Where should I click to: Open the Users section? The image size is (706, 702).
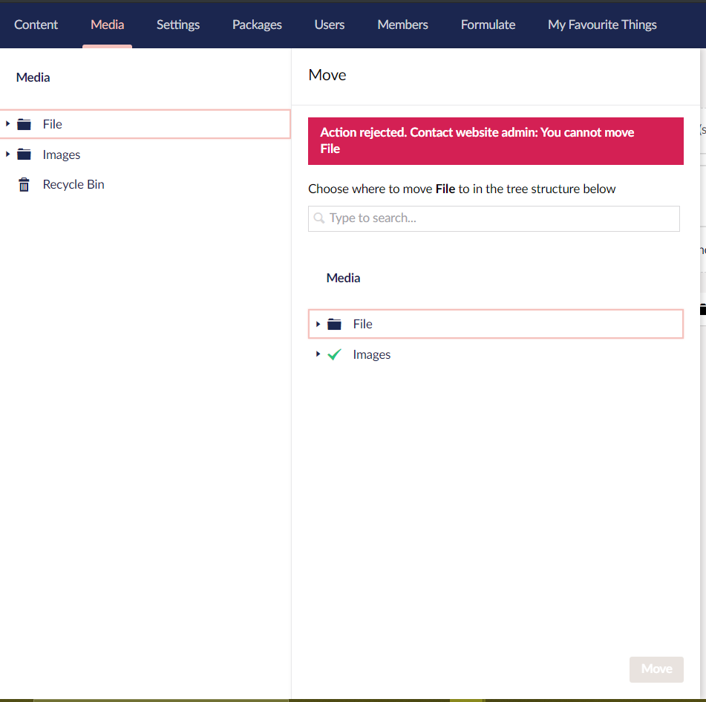point(329,25)
